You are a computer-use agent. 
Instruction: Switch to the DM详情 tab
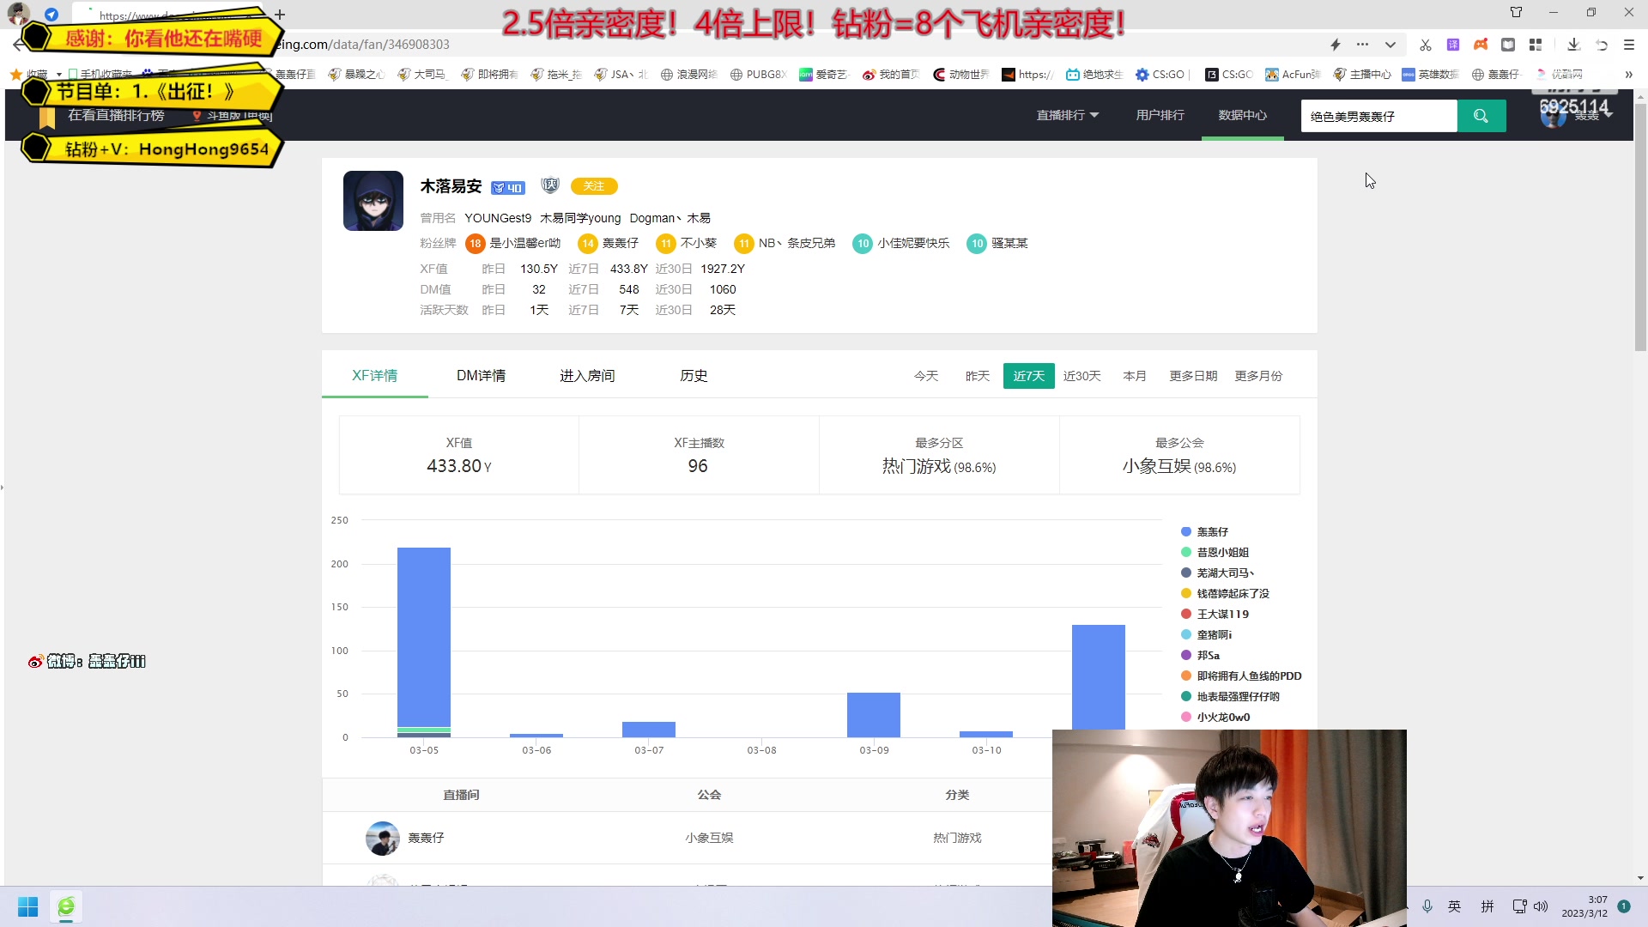481,376
